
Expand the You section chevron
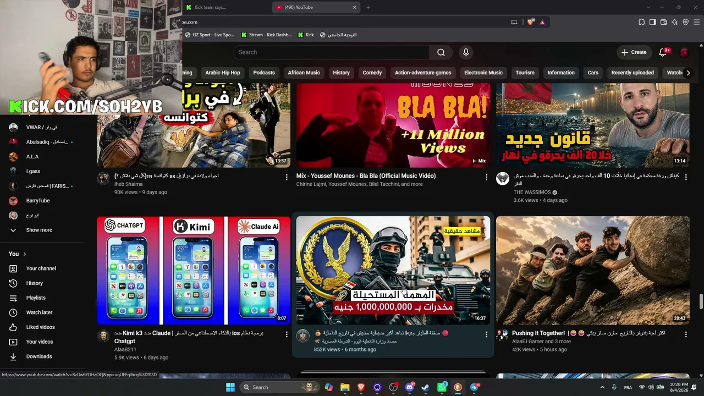(24, 254)
